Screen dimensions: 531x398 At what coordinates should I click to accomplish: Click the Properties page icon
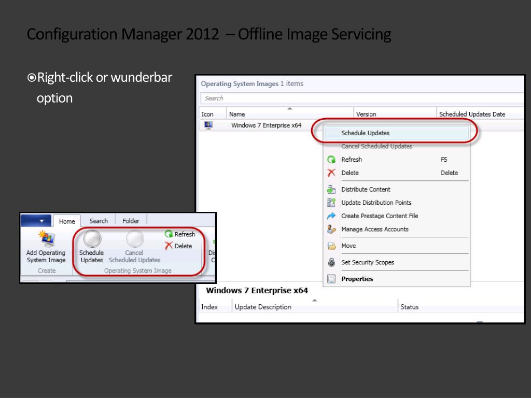pos(331,279)
